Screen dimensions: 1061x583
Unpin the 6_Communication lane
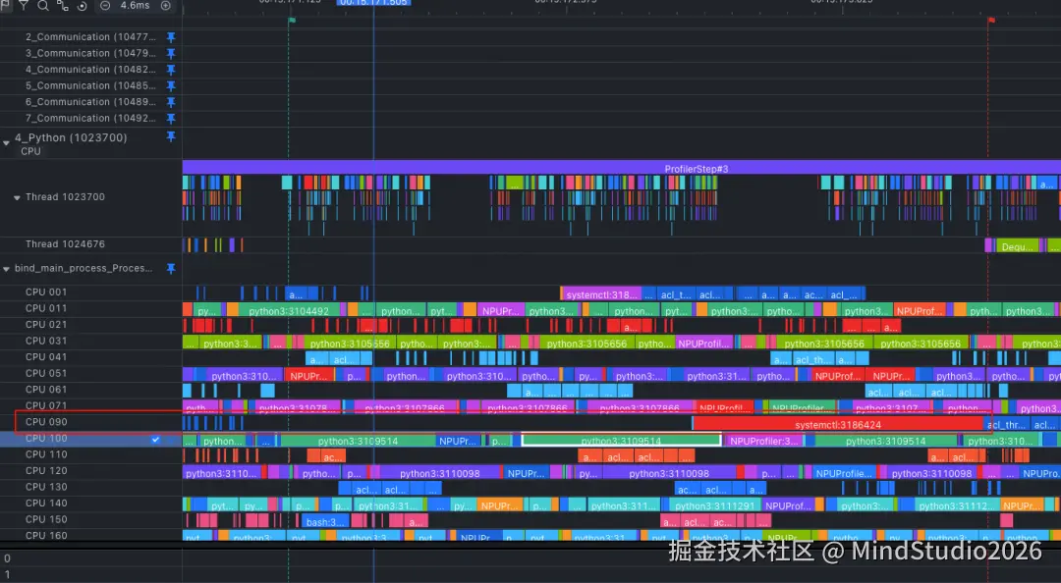tap(171, 102)
